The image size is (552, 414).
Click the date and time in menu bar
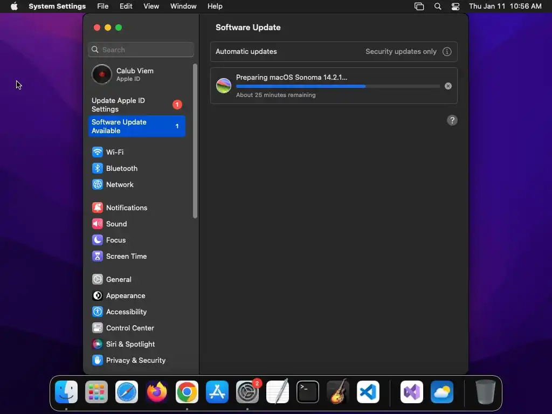[x=505, y=6]
